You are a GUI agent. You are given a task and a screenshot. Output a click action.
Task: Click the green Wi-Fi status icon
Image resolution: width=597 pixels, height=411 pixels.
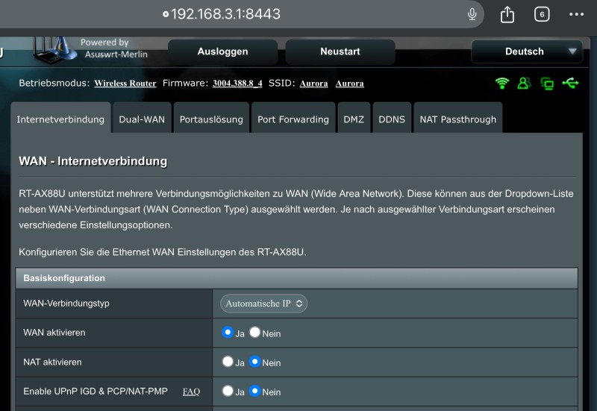tap(502, 83)
